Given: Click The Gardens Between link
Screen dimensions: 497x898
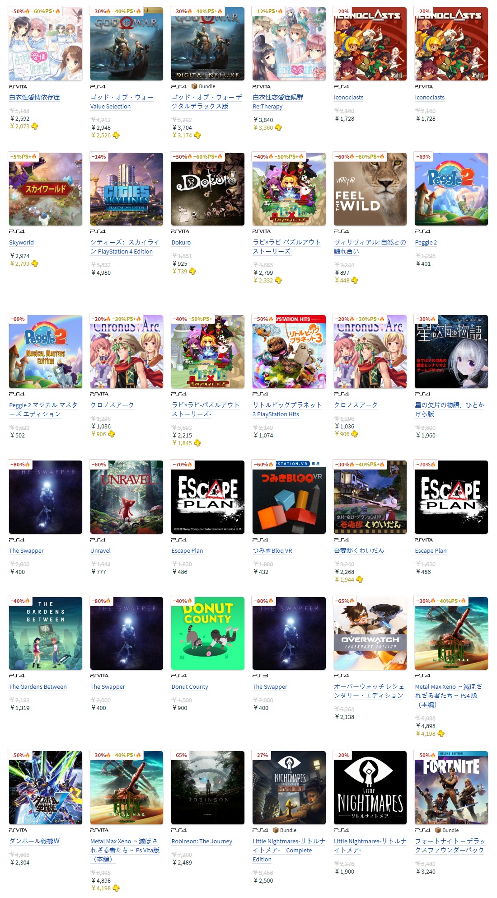Looking at the screenshot, I should 38,687.
